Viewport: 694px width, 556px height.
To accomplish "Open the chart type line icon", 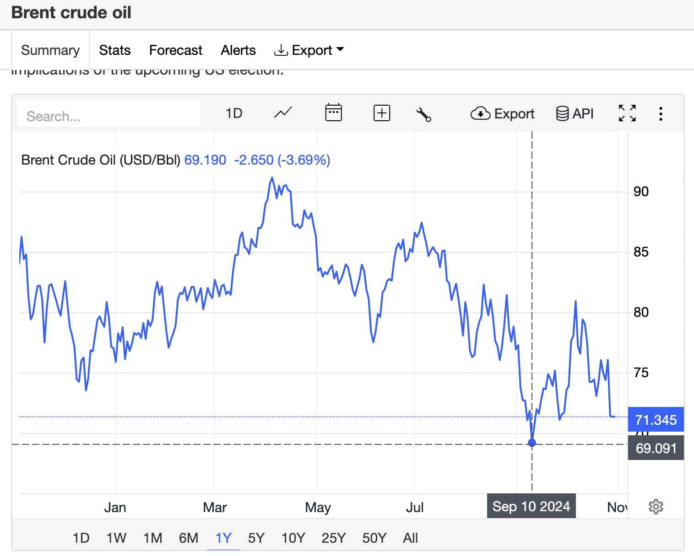I will 283,113.
